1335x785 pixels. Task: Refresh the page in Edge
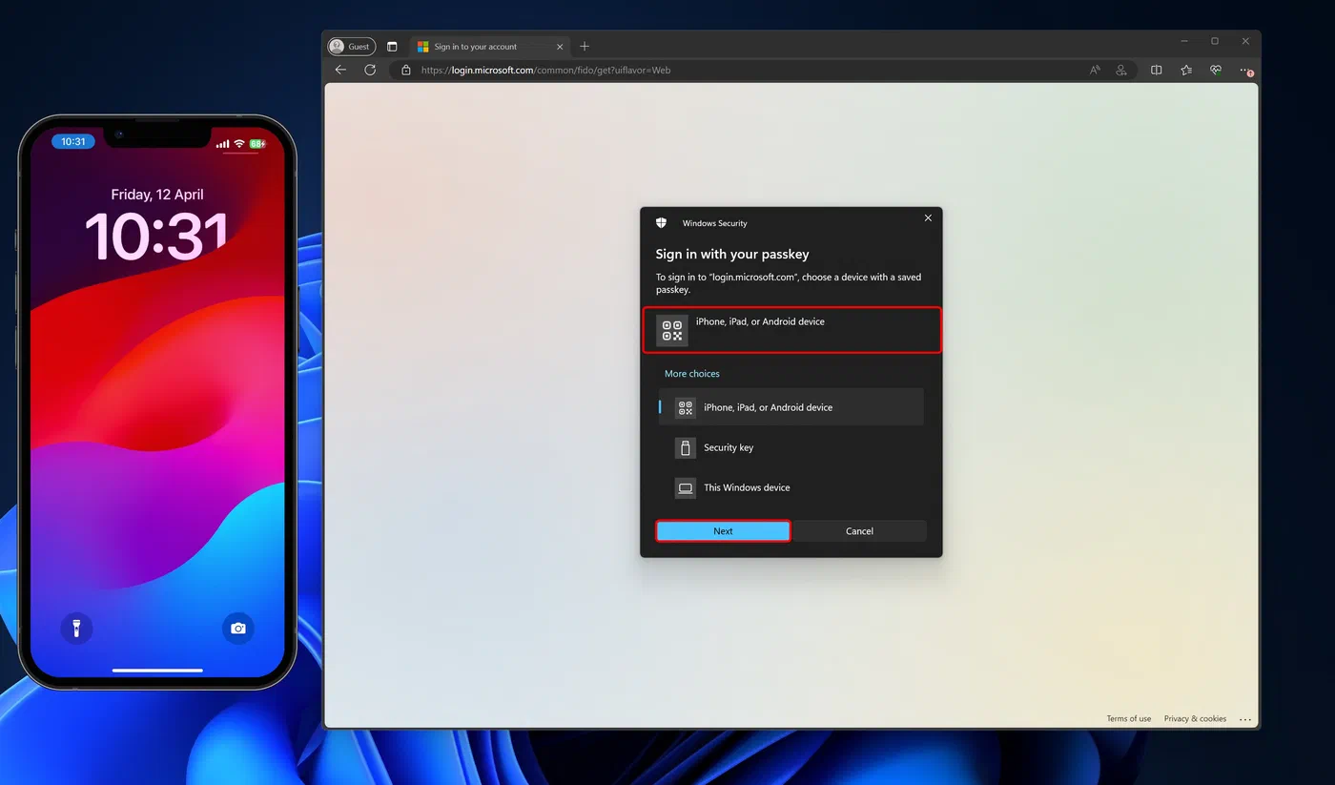[x=370, y=70]
